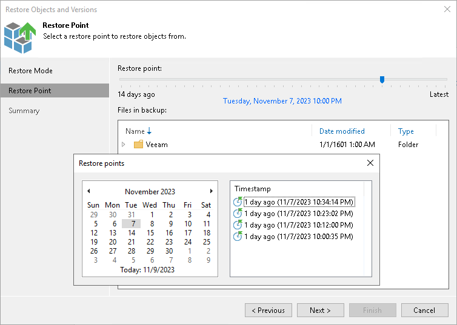Click restore point icon for 10:23:02 PM

[x=238, y=213]
